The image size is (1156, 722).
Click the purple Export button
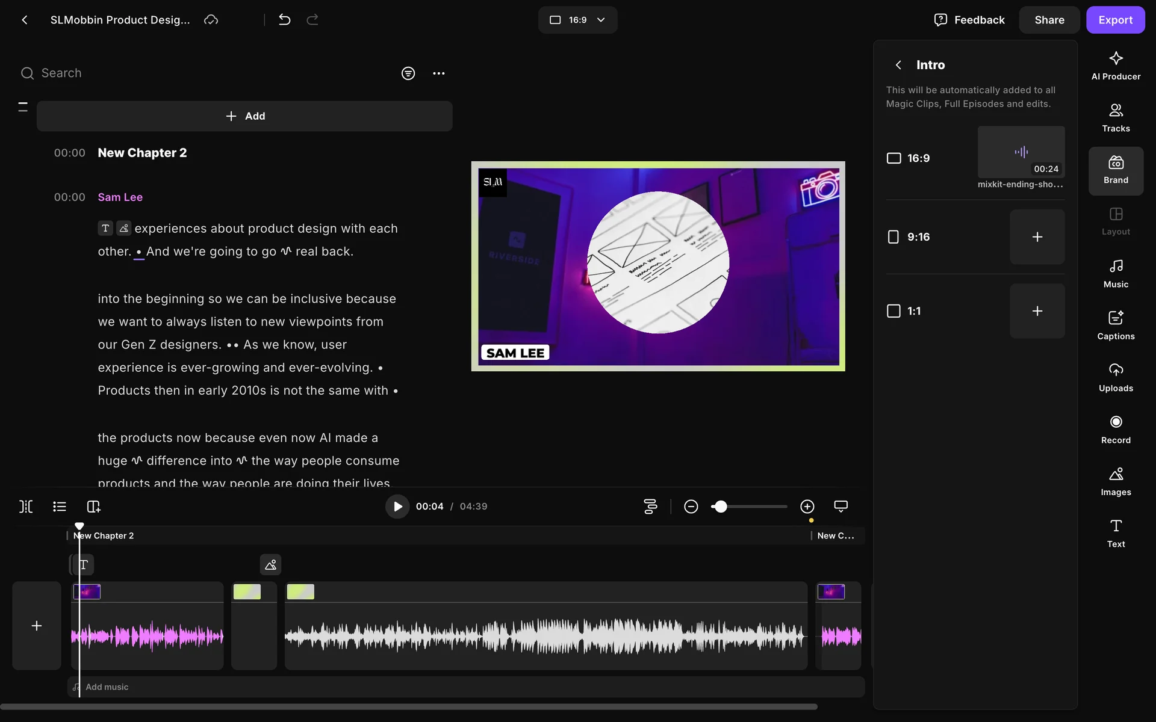click(1114, 20)
